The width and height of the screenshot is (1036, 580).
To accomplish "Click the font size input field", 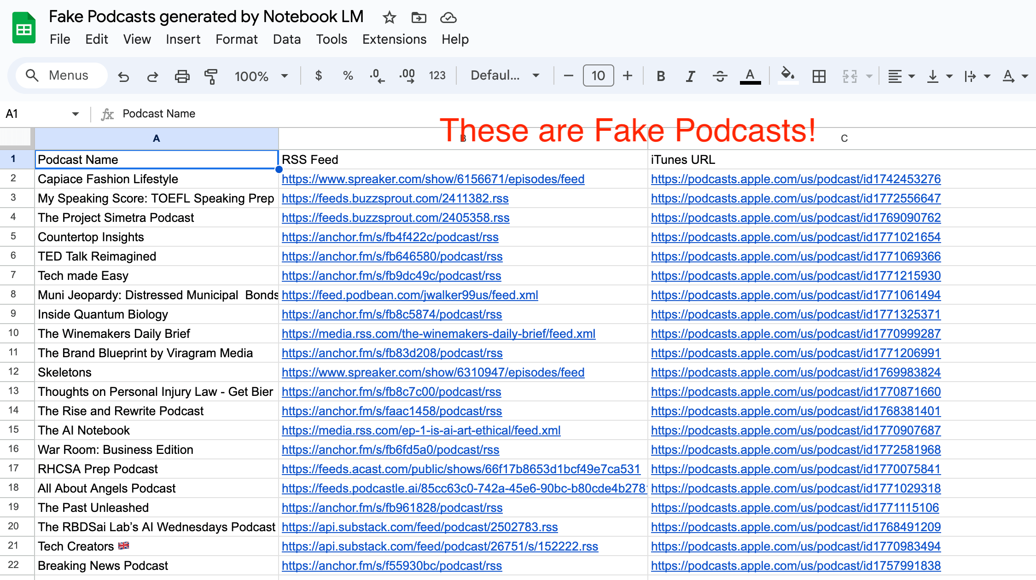I will coord(598,75).
